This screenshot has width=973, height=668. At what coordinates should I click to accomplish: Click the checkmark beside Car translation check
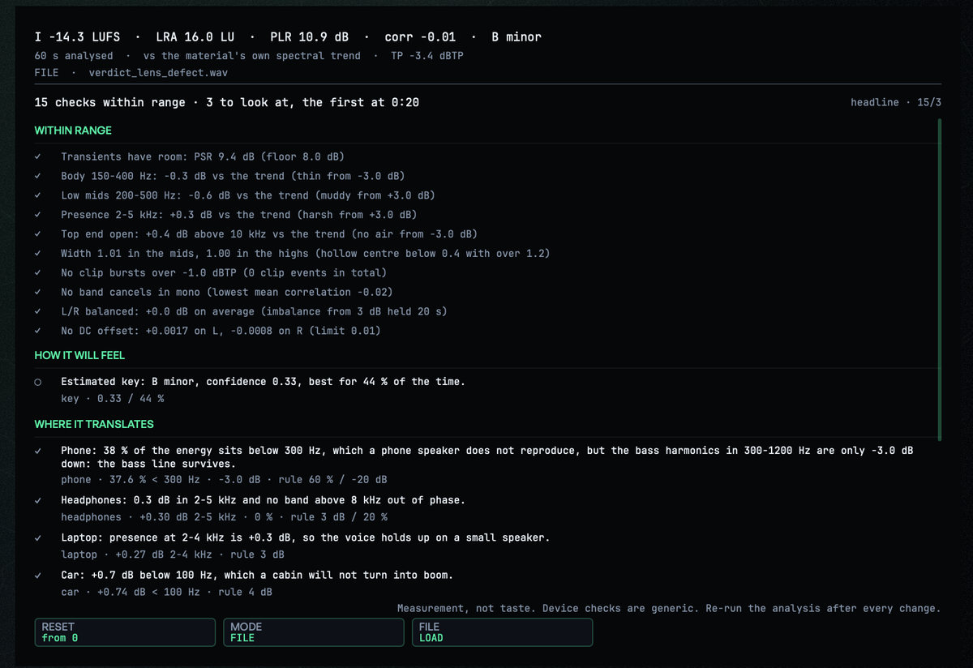(x=38, y=575)
